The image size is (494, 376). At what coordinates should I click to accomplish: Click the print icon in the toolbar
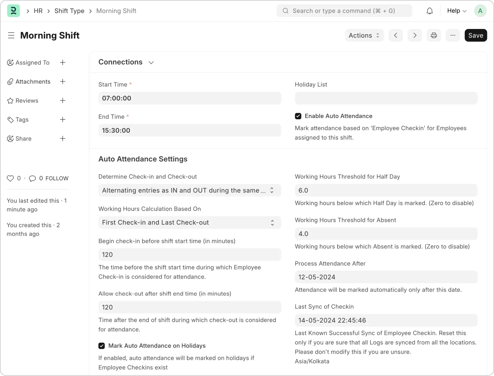[434, 35]
